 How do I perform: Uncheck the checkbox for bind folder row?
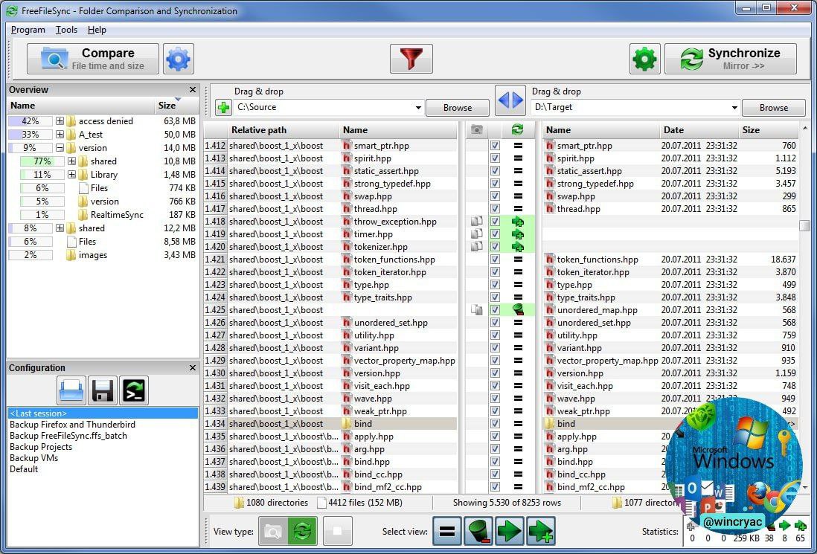pyautogui.click(x=495, y=424)
